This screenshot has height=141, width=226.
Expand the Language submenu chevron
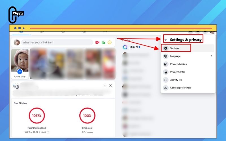click(212, 56)
